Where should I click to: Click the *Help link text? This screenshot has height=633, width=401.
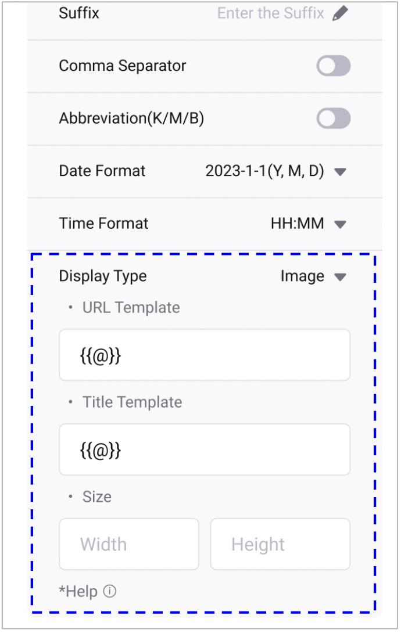pos(78,592)
